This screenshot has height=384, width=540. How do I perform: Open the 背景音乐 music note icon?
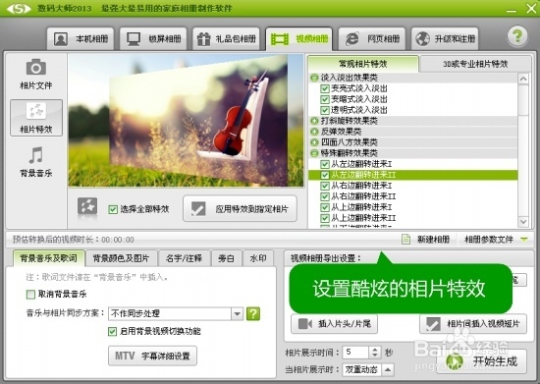pyautogui.click(x=35, y=155)
